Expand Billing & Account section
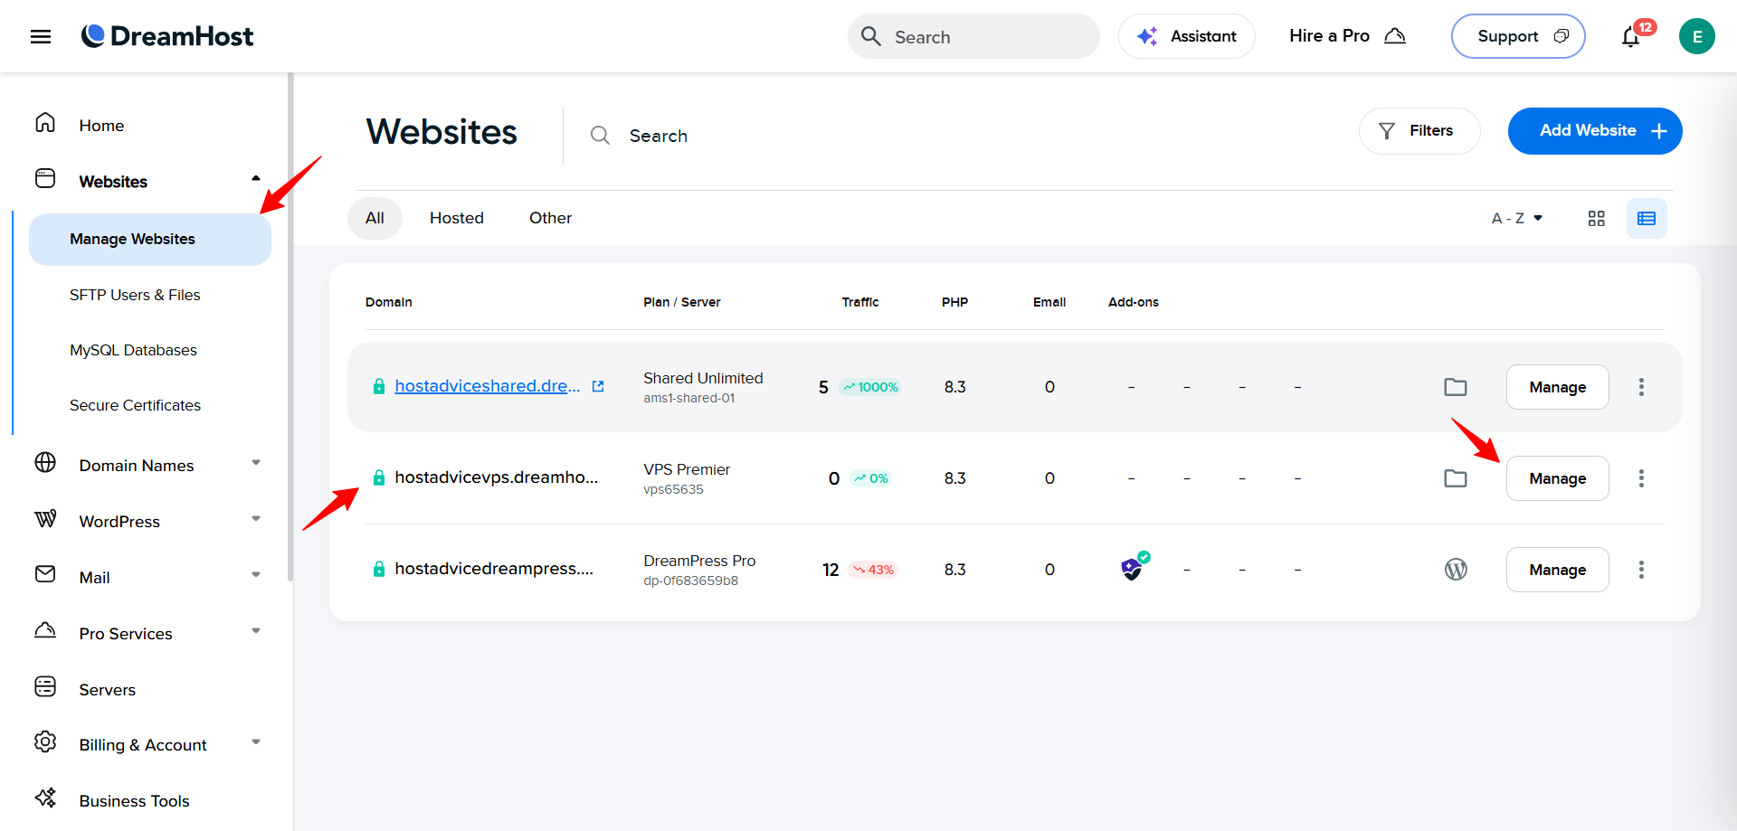The width and height of the screenshot is (1737, 831). click(x=256, y=742)
